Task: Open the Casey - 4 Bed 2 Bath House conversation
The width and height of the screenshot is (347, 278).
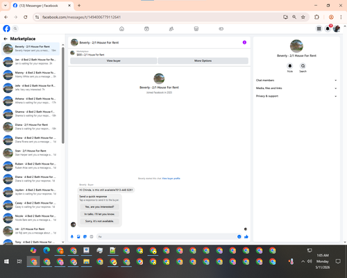Action: [x=31, y=205]
